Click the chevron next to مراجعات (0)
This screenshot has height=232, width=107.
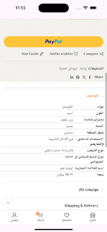102,189
